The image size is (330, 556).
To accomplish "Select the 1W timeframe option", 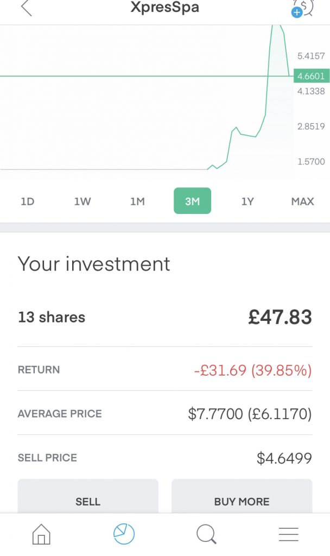I will 82,201.
